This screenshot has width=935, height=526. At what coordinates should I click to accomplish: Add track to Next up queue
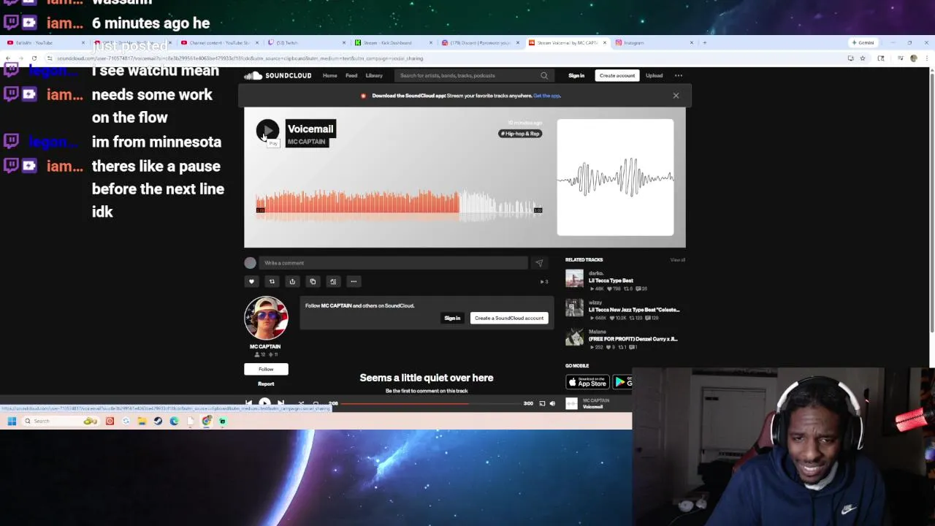click(x=333, y=281)
